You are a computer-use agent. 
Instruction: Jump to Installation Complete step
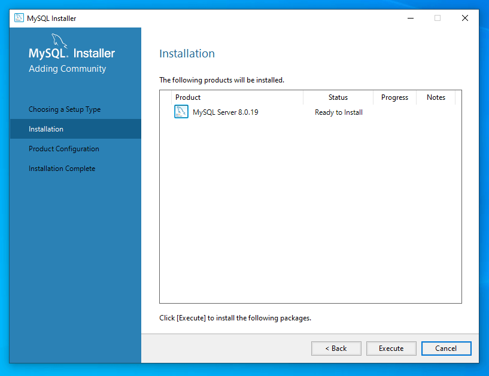click(x=62, y=169)
